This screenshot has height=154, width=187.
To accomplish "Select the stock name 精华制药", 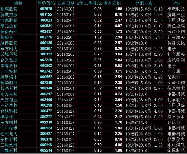I will [x=9, y=83].
